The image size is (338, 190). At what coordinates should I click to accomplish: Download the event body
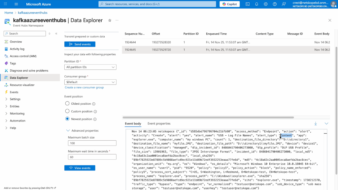[316, 123]
